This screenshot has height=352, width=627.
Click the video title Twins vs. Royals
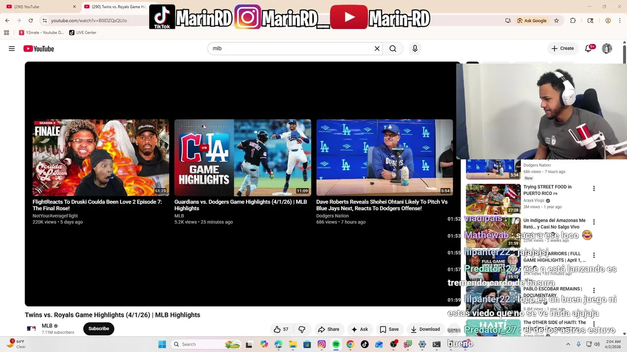(x=113, y=315)
